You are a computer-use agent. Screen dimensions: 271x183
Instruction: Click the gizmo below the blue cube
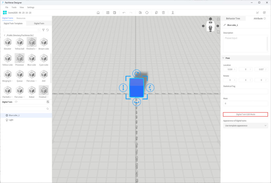[137, 102]
